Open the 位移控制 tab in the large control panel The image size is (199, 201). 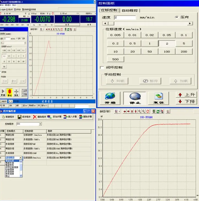[109, 11]
